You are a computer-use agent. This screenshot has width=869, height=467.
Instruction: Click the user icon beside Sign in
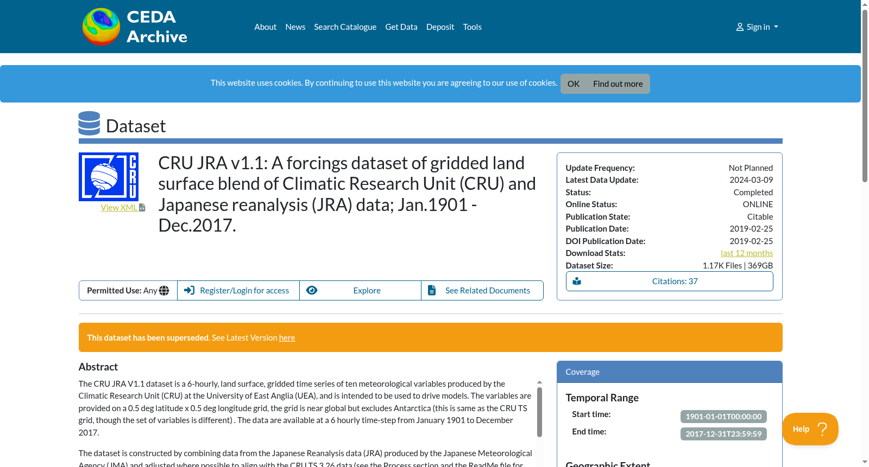(740, 27)
